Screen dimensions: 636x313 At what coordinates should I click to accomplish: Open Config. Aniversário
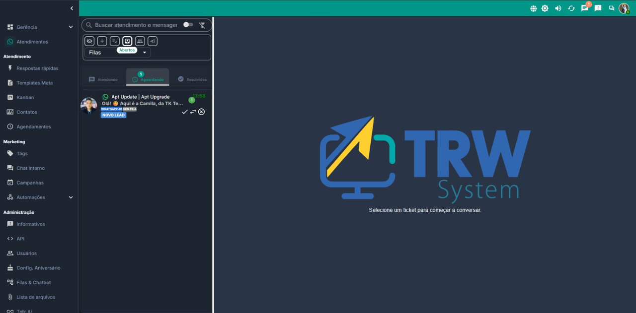[x=39, y=268]
